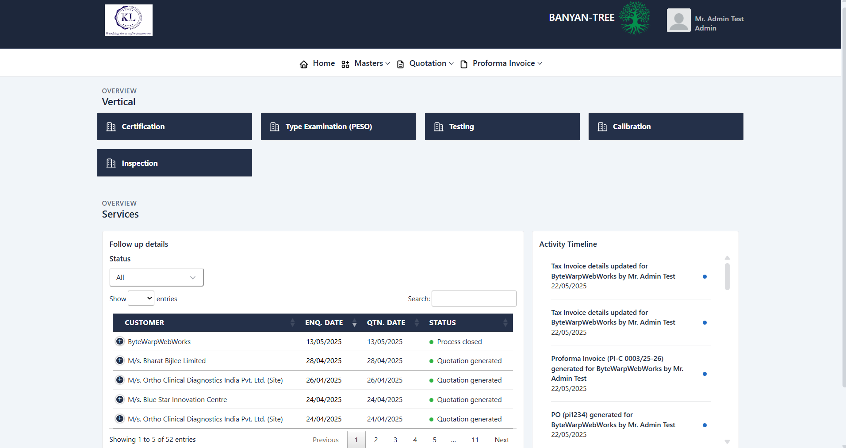The width and height of the screenshot is (846, 448).
Task: Click the KL company logo
Action: (x=128, y=20)
